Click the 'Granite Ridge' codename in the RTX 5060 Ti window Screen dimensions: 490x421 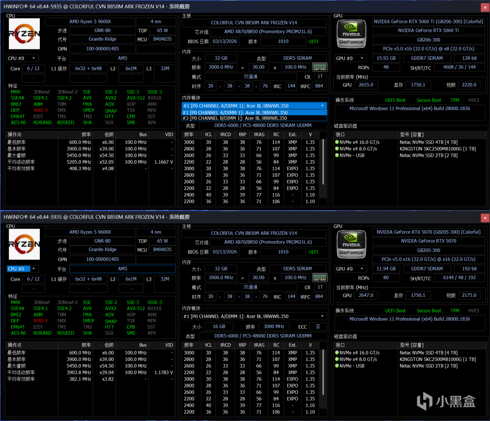(x=102, y=39)
